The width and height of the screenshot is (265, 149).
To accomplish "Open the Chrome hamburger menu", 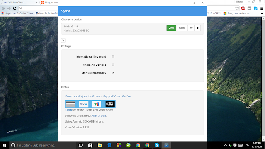I will (262, 8).
